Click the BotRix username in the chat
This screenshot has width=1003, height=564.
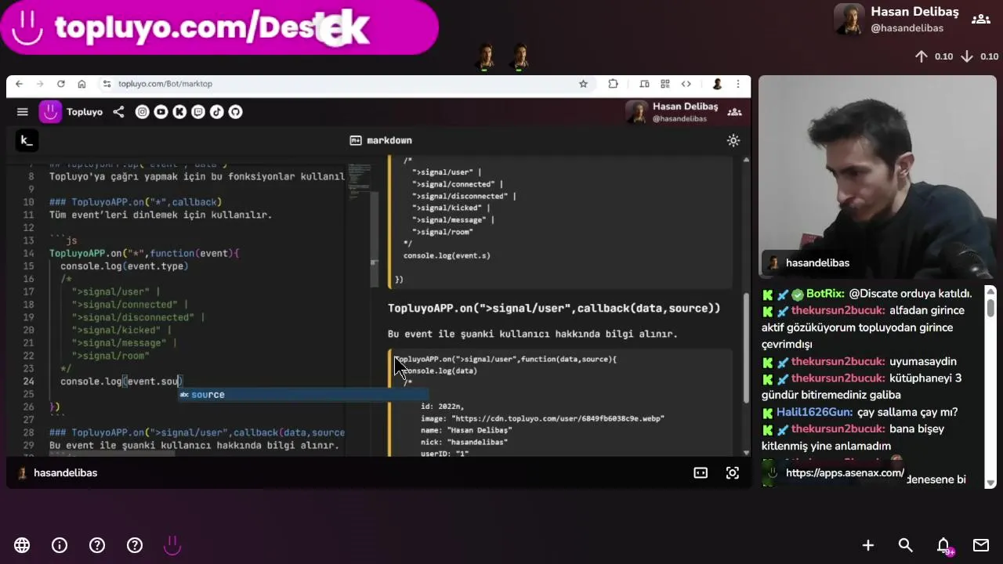tap(824, 294)
